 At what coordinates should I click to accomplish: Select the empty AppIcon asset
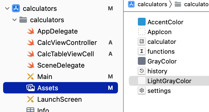[142, 31]
